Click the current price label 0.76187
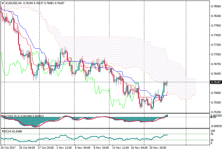This screenshot has height=151, width=222. coord(216,82)
